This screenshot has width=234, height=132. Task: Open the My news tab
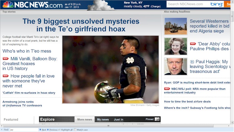pos(103,119)
